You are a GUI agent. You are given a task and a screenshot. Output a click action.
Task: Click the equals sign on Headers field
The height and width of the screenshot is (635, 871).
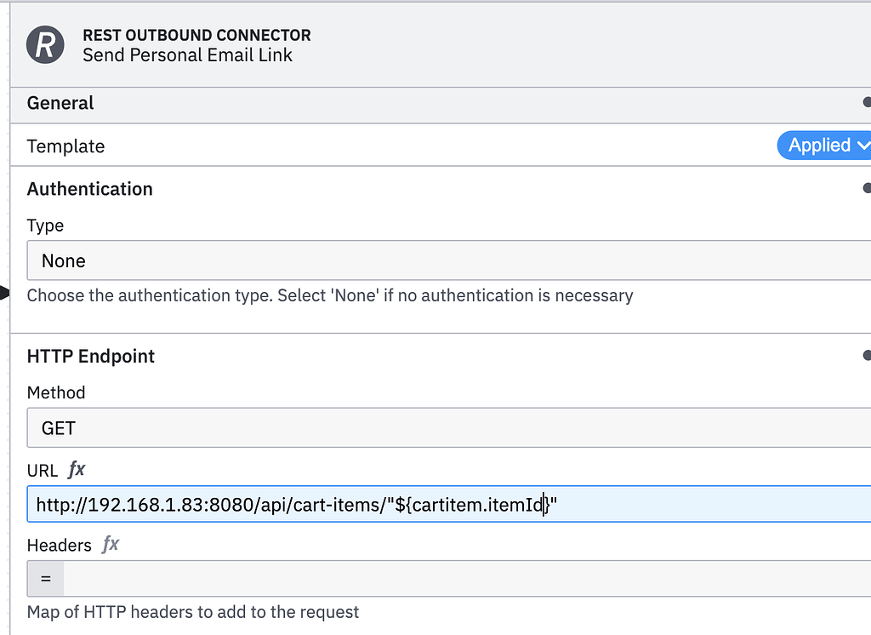pyautogui.click(x=44, y=578)
